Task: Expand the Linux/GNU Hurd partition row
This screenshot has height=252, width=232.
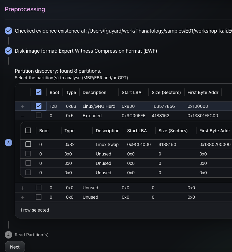Action: pos(23,107)
